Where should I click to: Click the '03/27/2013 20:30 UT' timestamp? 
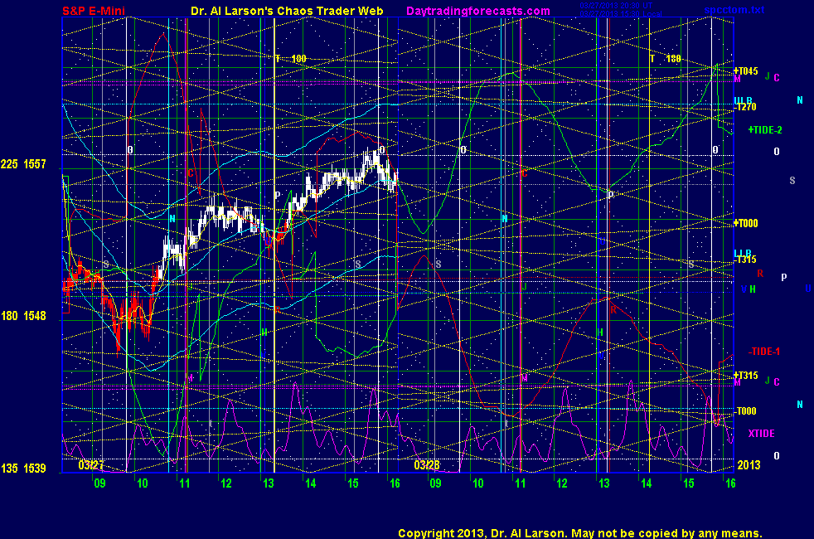click(x=616, y=6)
